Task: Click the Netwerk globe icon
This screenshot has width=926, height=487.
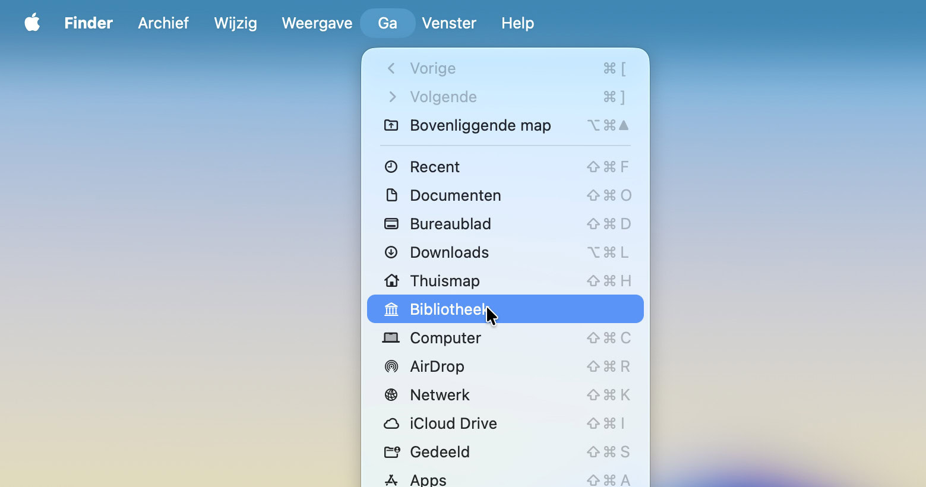Action: [x=391, y=395]
